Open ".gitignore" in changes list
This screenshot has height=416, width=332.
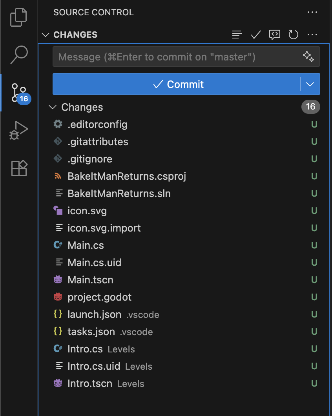(90, 159)
